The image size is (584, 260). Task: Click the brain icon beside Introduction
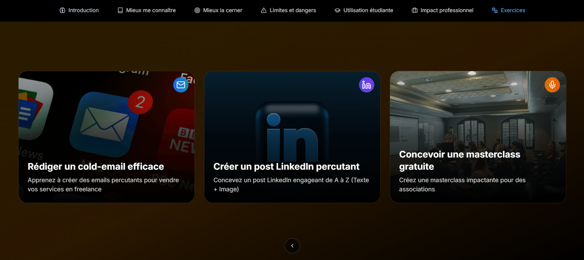tap(62, 10)
